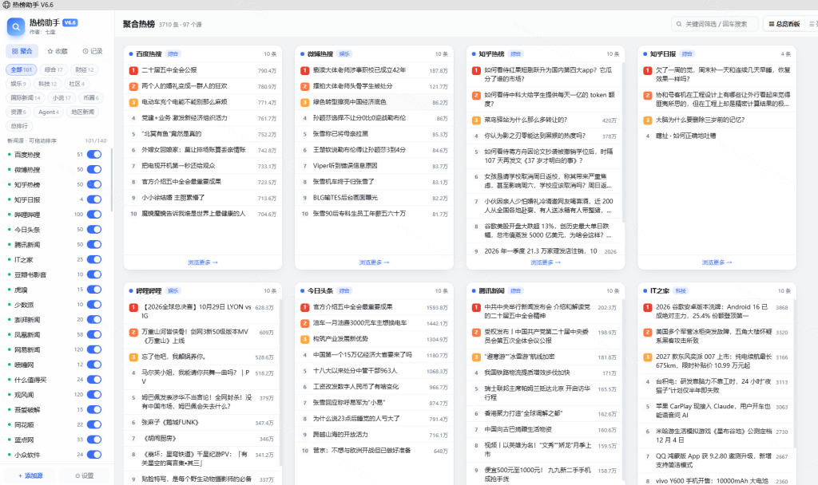The image size is (818, 485).
Task: Open the 记录 tab
Action: [x=93, y=51]
